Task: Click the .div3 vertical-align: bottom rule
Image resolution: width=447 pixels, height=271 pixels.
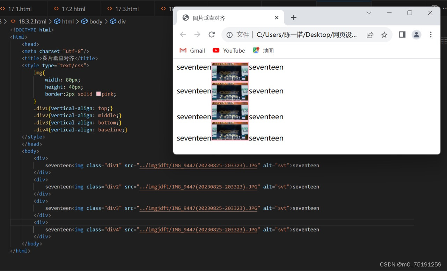Action: tap(78, 123)
